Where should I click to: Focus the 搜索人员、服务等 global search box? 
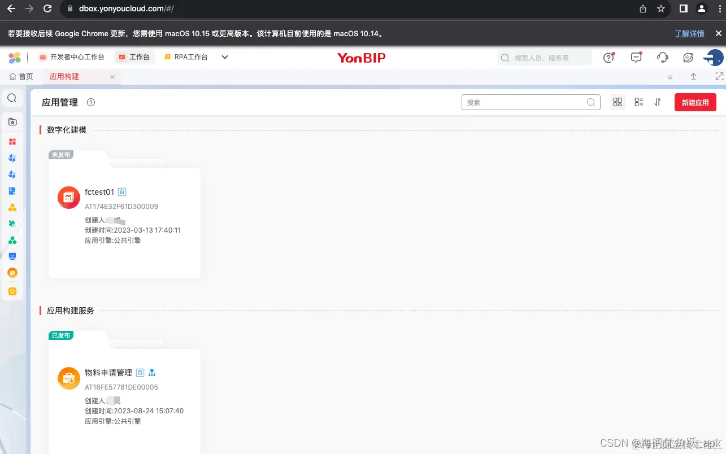click(x=545, y=58)
